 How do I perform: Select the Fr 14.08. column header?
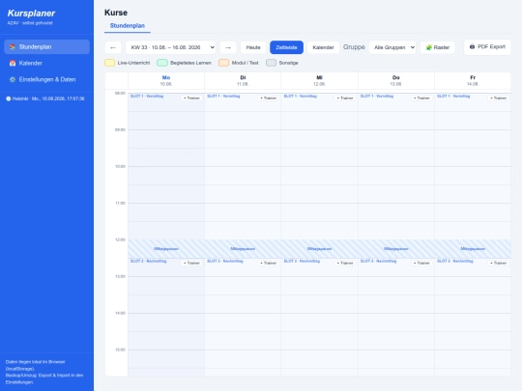(473, 80)
